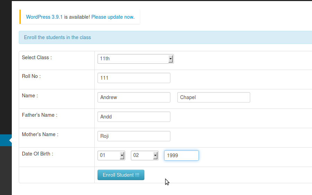Click the 'Mother's Name :' label
Screen dimensions: 312x195
point(40,134)
